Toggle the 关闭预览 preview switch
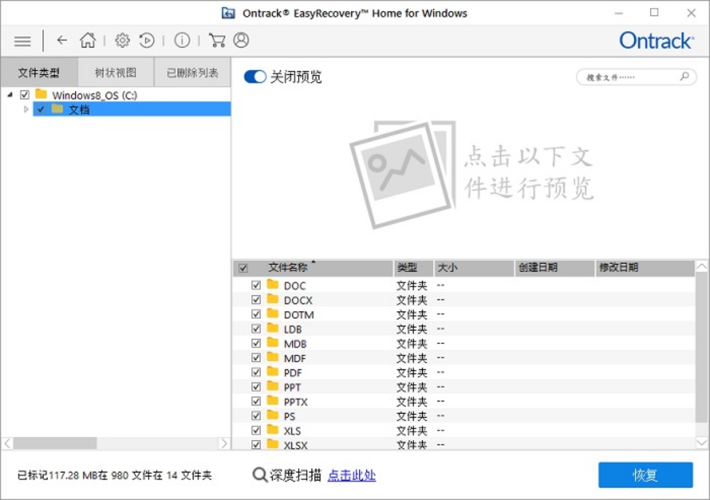This screenshot has height=500, width=710. click(255, 77)
